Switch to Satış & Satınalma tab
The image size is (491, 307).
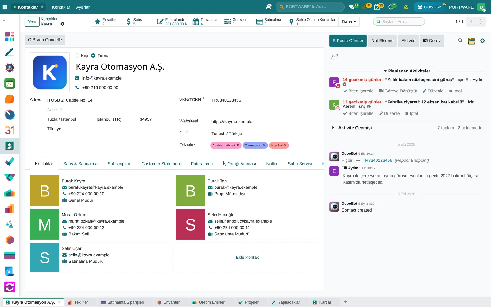80,164
